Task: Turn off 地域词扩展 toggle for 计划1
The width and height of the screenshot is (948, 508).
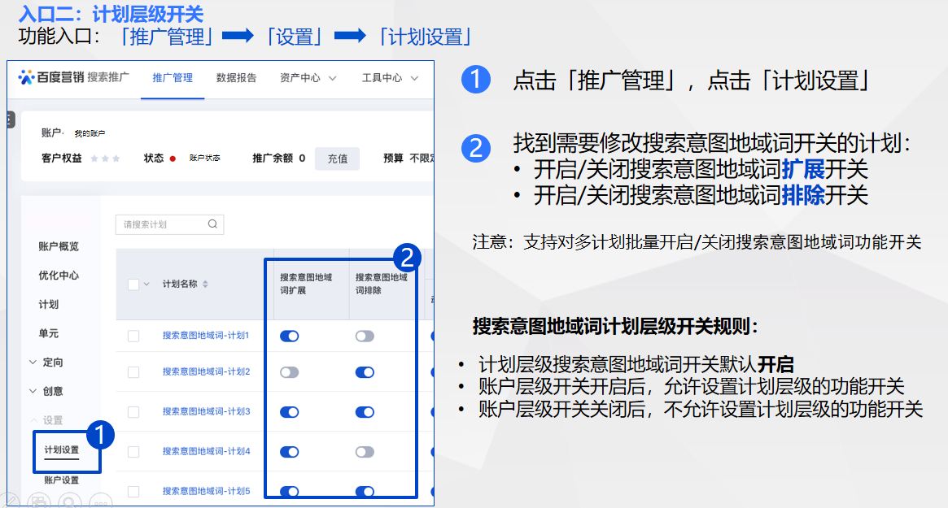Action: click(289, 336)
